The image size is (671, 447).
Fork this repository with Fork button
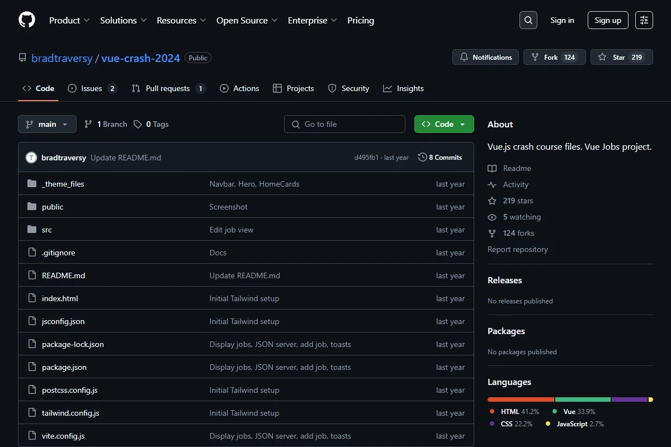point(554,57)
